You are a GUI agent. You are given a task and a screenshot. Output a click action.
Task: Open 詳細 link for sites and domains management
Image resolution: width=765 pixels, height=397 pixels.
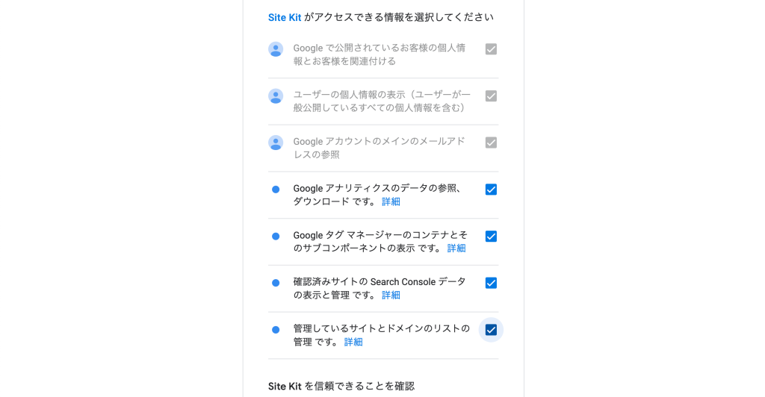point(353,342)
